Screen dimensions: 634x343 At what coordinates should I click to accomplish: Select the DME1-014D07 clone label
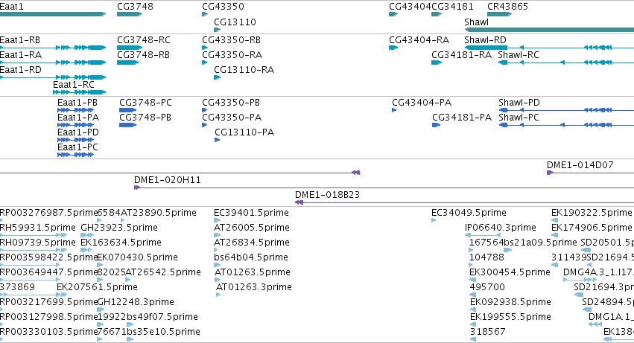pos(580,165)
